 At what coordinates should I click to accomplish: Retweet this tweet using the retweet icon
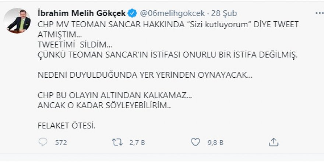117,142
